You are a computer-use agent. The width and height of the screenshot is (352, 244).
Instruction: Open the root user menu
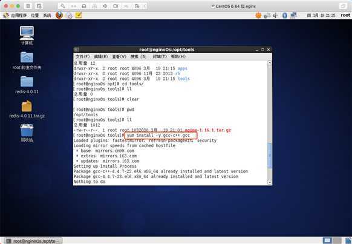point(345,15)
